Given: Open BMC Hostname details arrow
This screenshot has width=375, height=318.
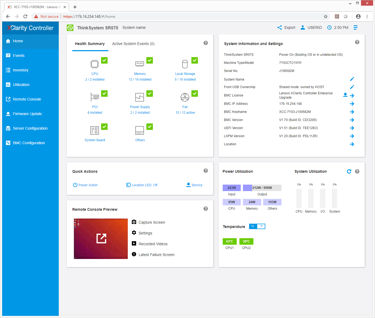Looking at the screenshot, I should pos(352,112).
